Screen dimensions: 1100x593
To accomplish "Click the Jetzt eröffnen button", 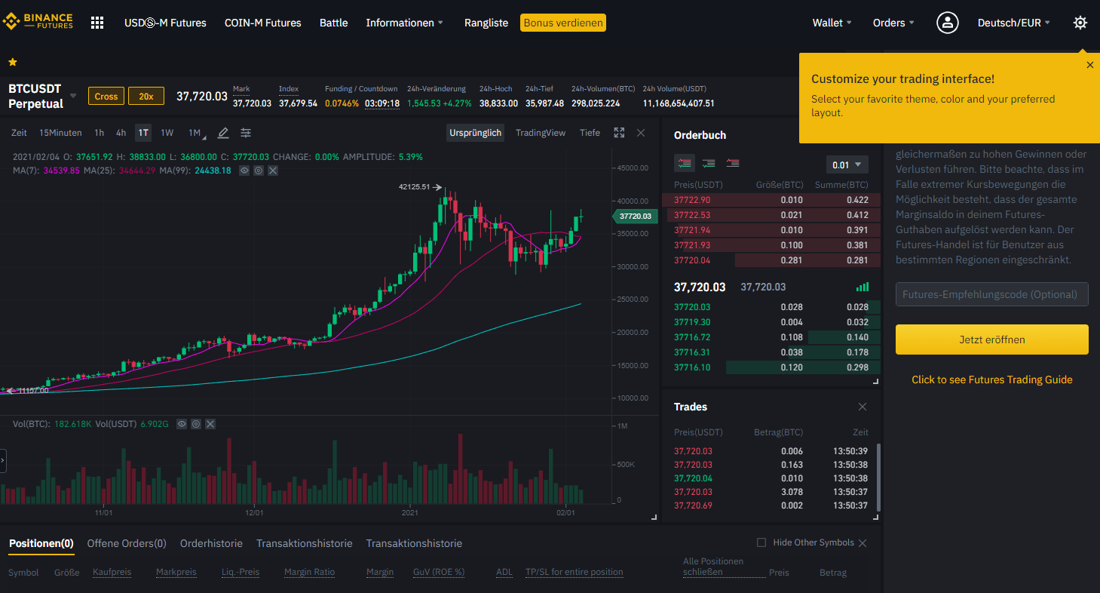I will pos(991,340).
